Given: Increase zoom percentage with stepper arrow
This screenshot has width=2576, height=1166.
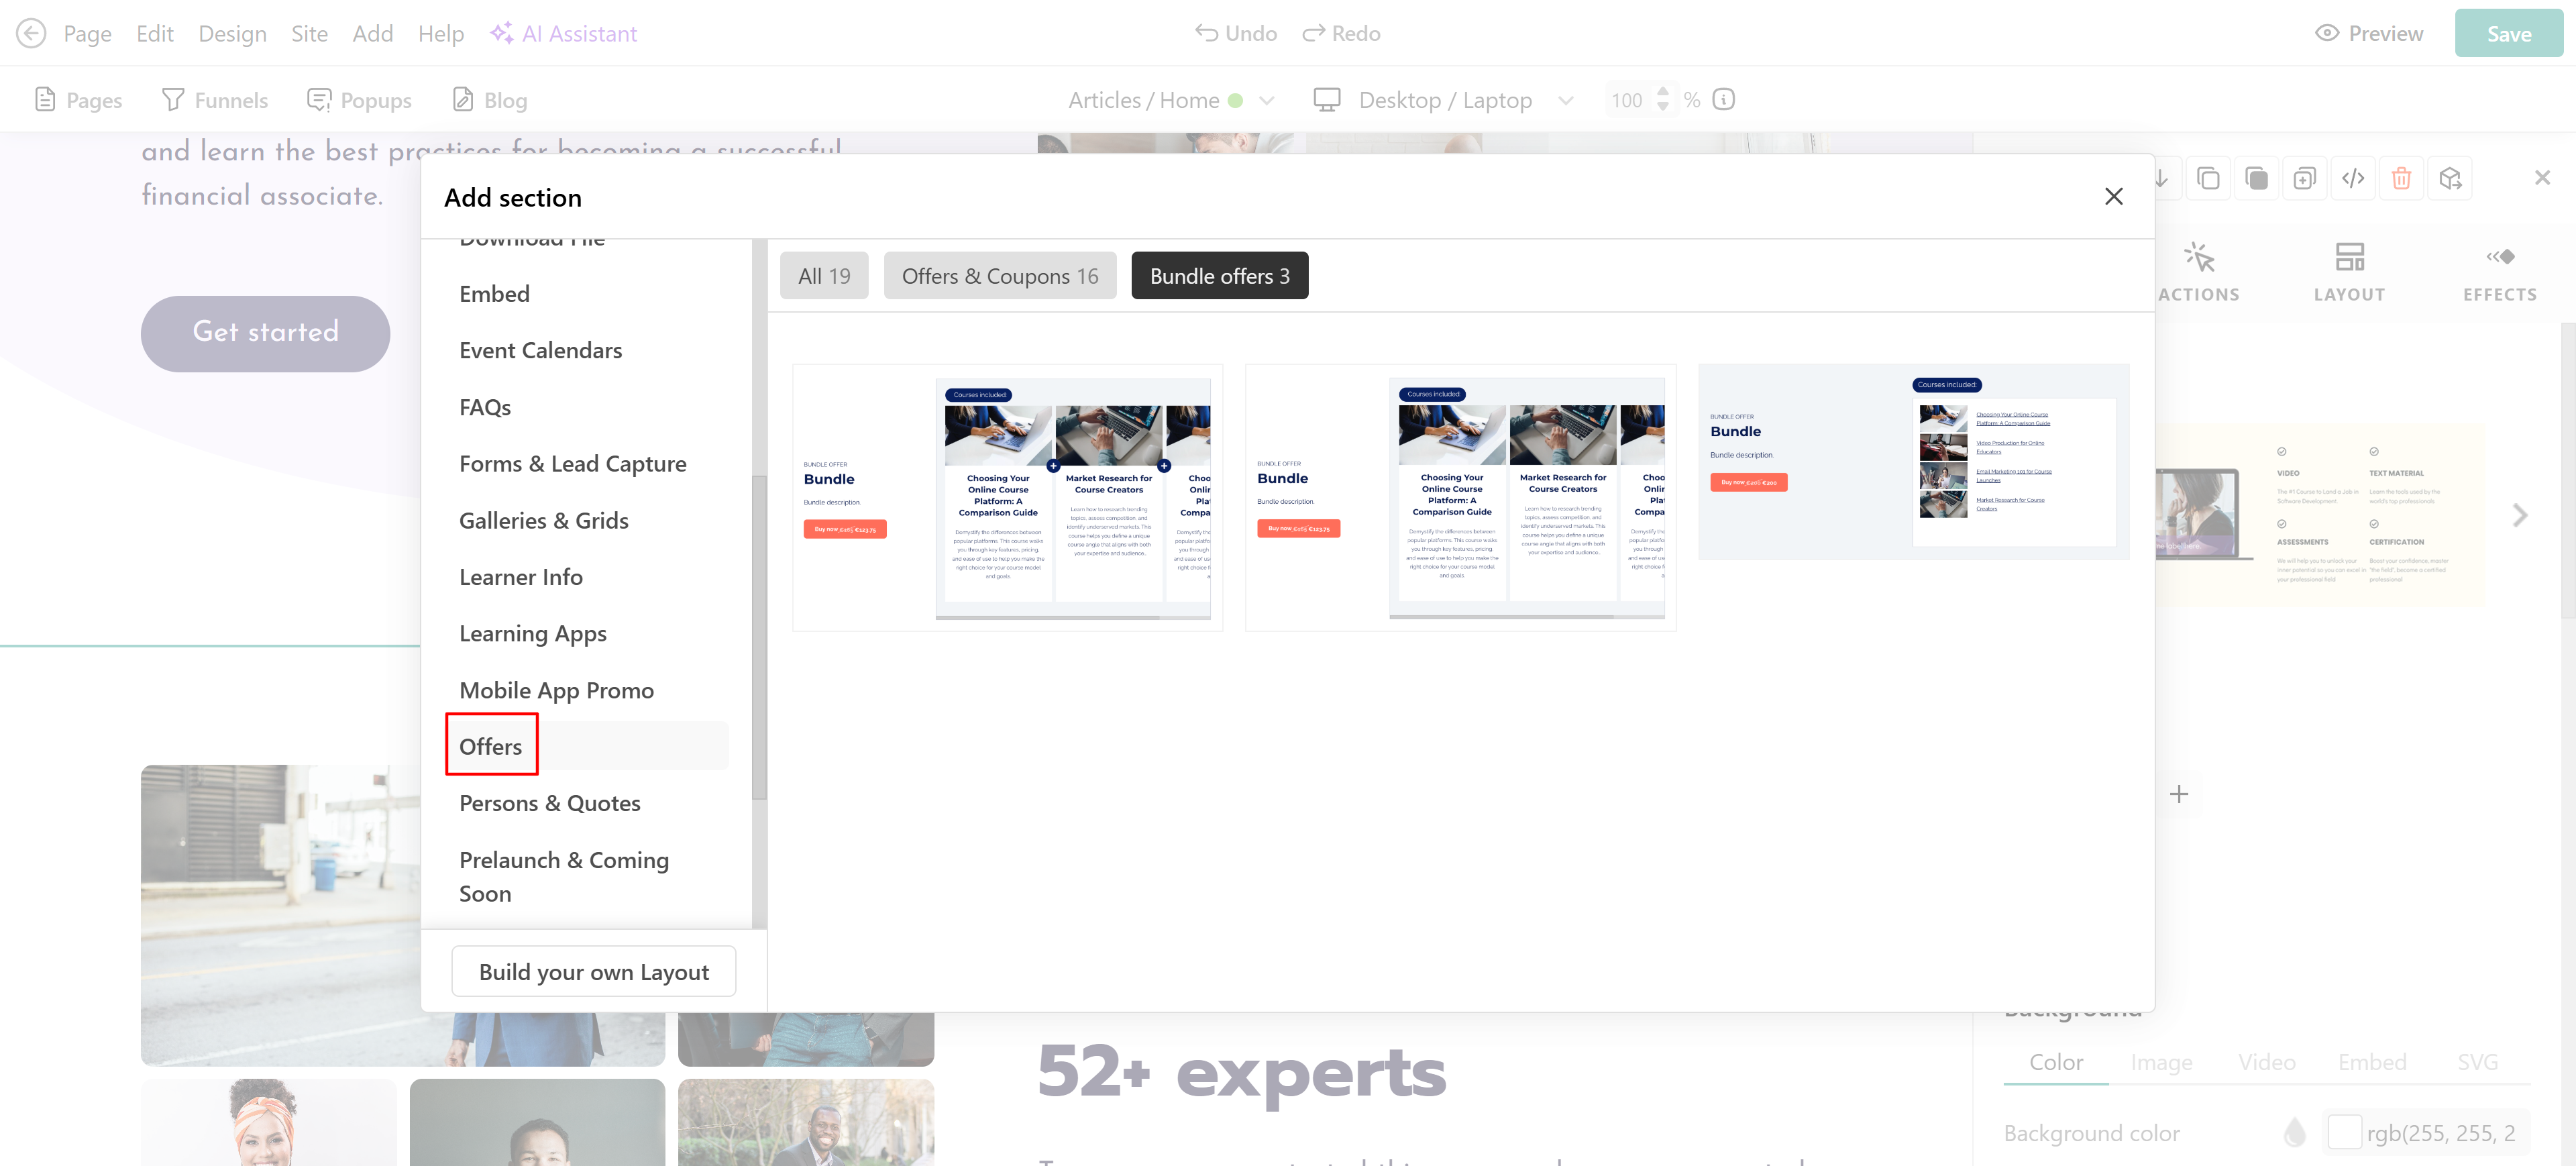Looking at the screenshot, I should pos(1663,91).
